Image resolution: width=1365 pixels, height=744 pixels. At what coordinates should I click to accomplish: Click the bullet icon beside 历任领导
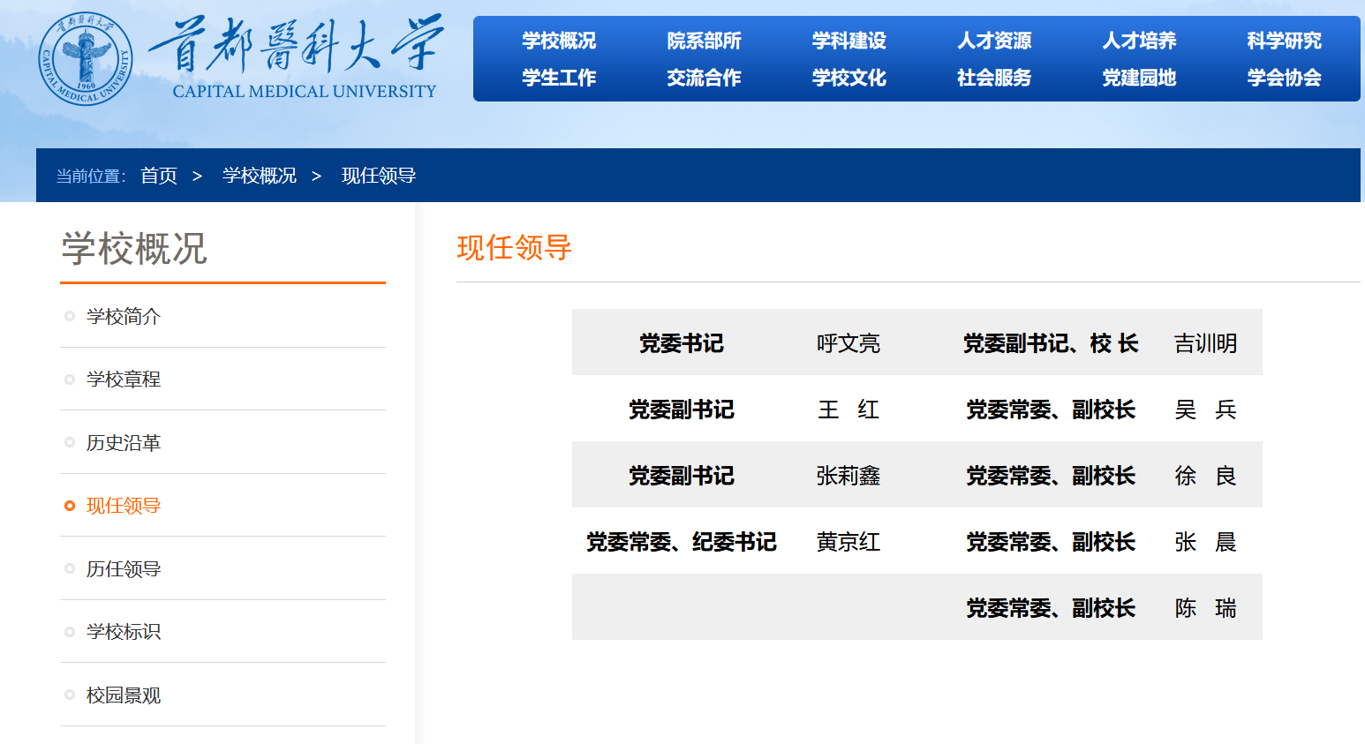coord(70,568)
